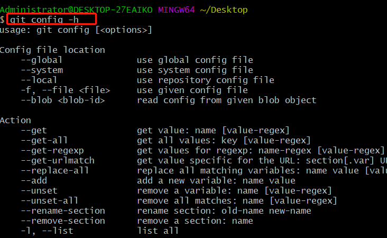Image resolution: width=387 pixels, height=238 pixels.
Task: Click the '$' prompt symbol
Action: coord(2,20)
